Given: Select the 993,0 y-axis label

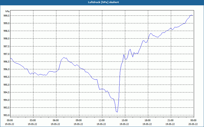Looking at the screenshot, I should pos(7,115).
